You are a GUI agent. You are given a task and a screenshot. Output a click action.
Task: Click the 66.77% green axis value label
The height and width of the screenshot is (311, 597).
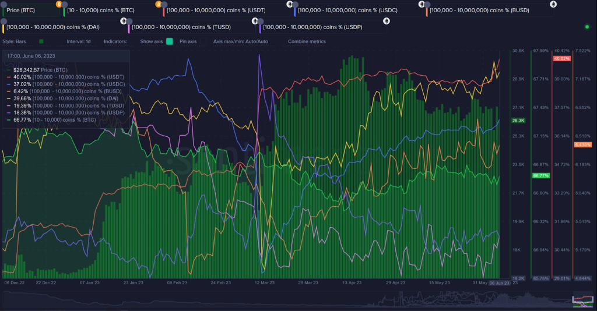point(541,176)
